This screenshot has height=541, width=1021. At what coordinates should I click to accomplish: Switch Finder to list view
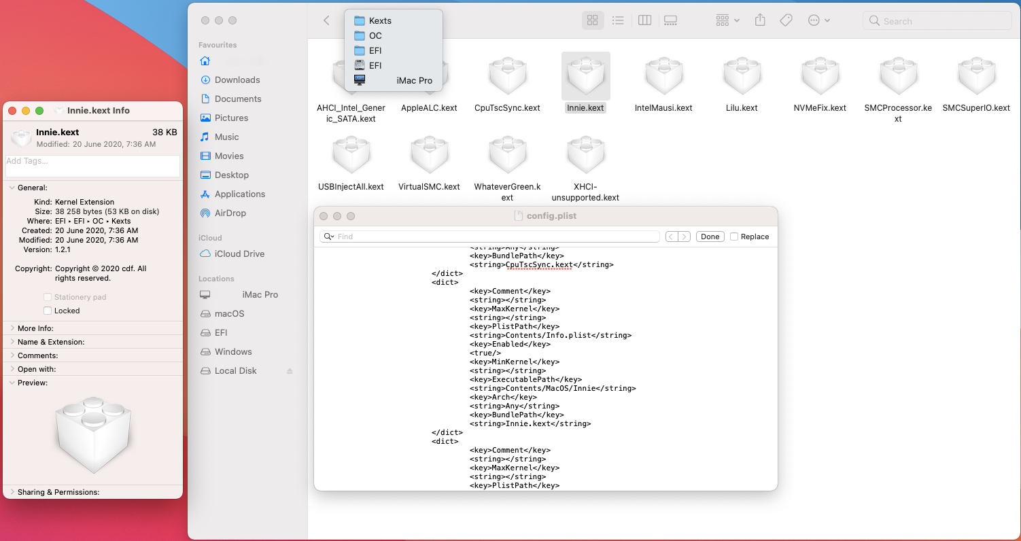[x=618, y=20]
